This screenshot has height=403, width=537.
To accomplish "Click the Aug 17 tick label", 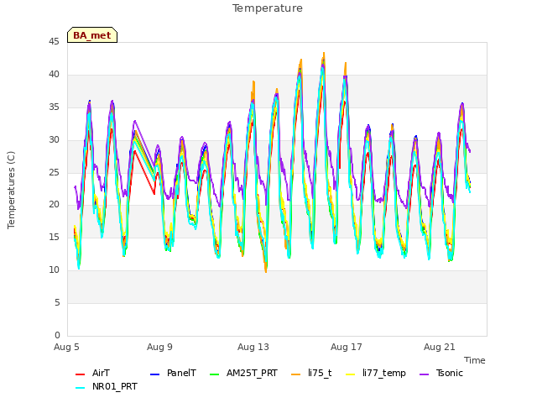I will pos(347,347).
